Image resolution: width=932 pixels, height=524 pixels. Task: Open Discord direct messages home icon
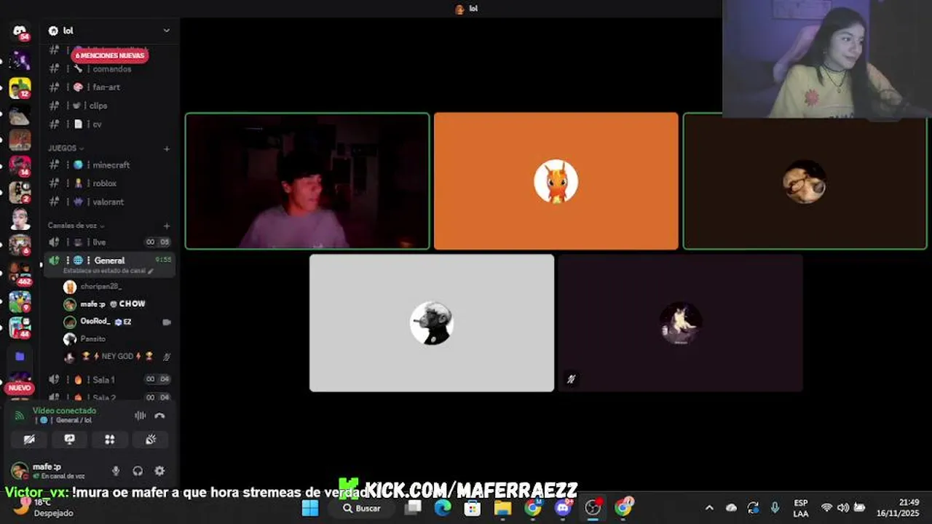pos(20,31)
